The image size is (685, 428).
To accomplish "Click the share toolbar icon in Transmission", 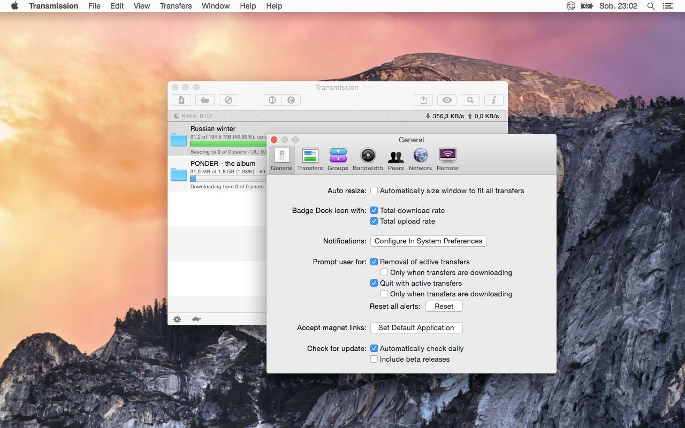I will click(x=423, y=100).
